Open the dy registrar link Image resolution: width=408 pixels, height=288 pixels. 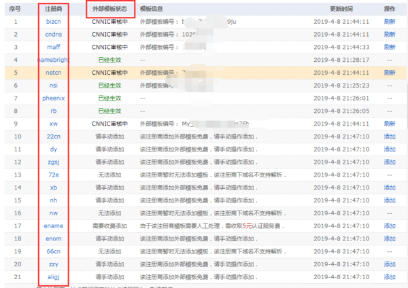(53, 149)
